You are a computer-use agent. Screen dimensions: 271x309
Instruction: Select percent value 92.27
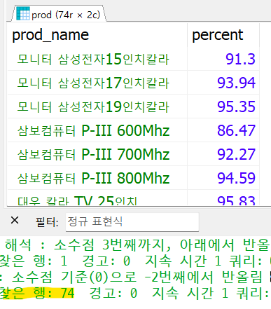223,154
